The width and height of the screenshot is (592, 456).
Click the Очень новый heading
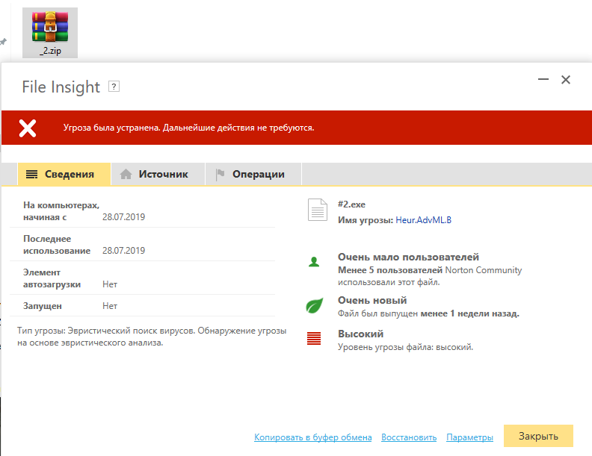point(372,300)
